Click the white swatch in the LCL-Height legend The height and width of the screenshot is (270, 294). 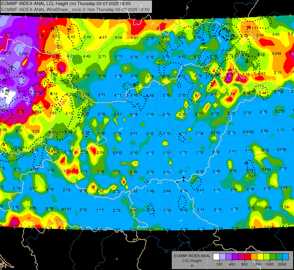coord(216,256)
